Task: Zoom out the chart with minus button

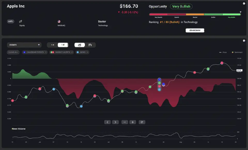Action: point(125,122)
